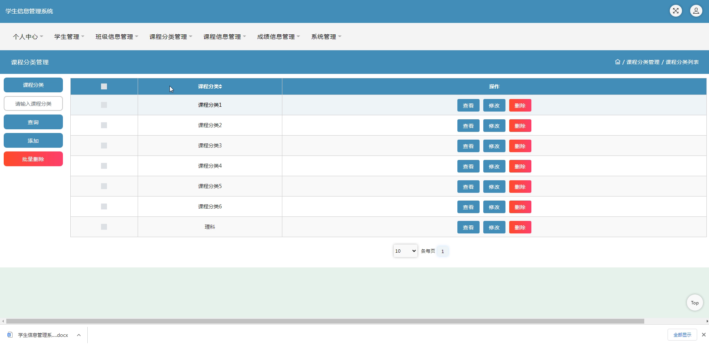Viewport: 709px width, 345px height.
Task: Click the horizontal scrollbar thumb
Action: point(325,321)
